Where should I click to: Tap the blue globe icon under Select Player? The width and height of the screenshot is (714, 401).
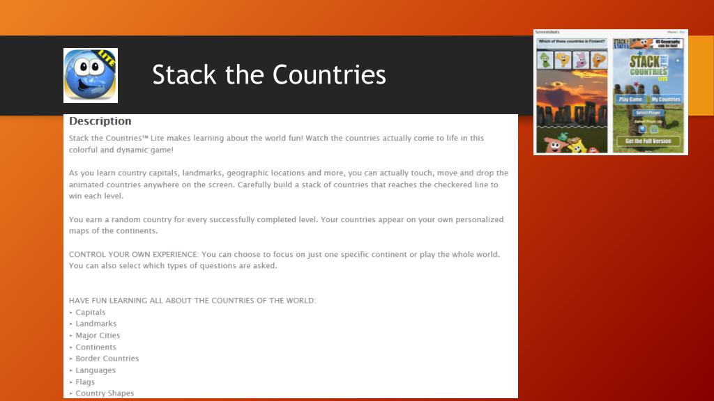click(643, 129)
